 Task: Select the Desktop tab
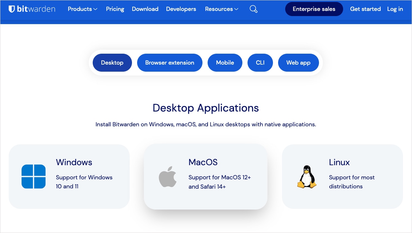tap(112, 63)
